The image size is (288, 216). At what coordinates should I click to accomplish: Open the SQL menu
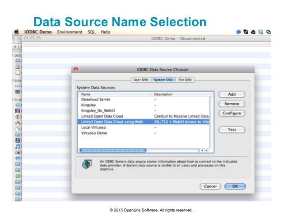92,32
